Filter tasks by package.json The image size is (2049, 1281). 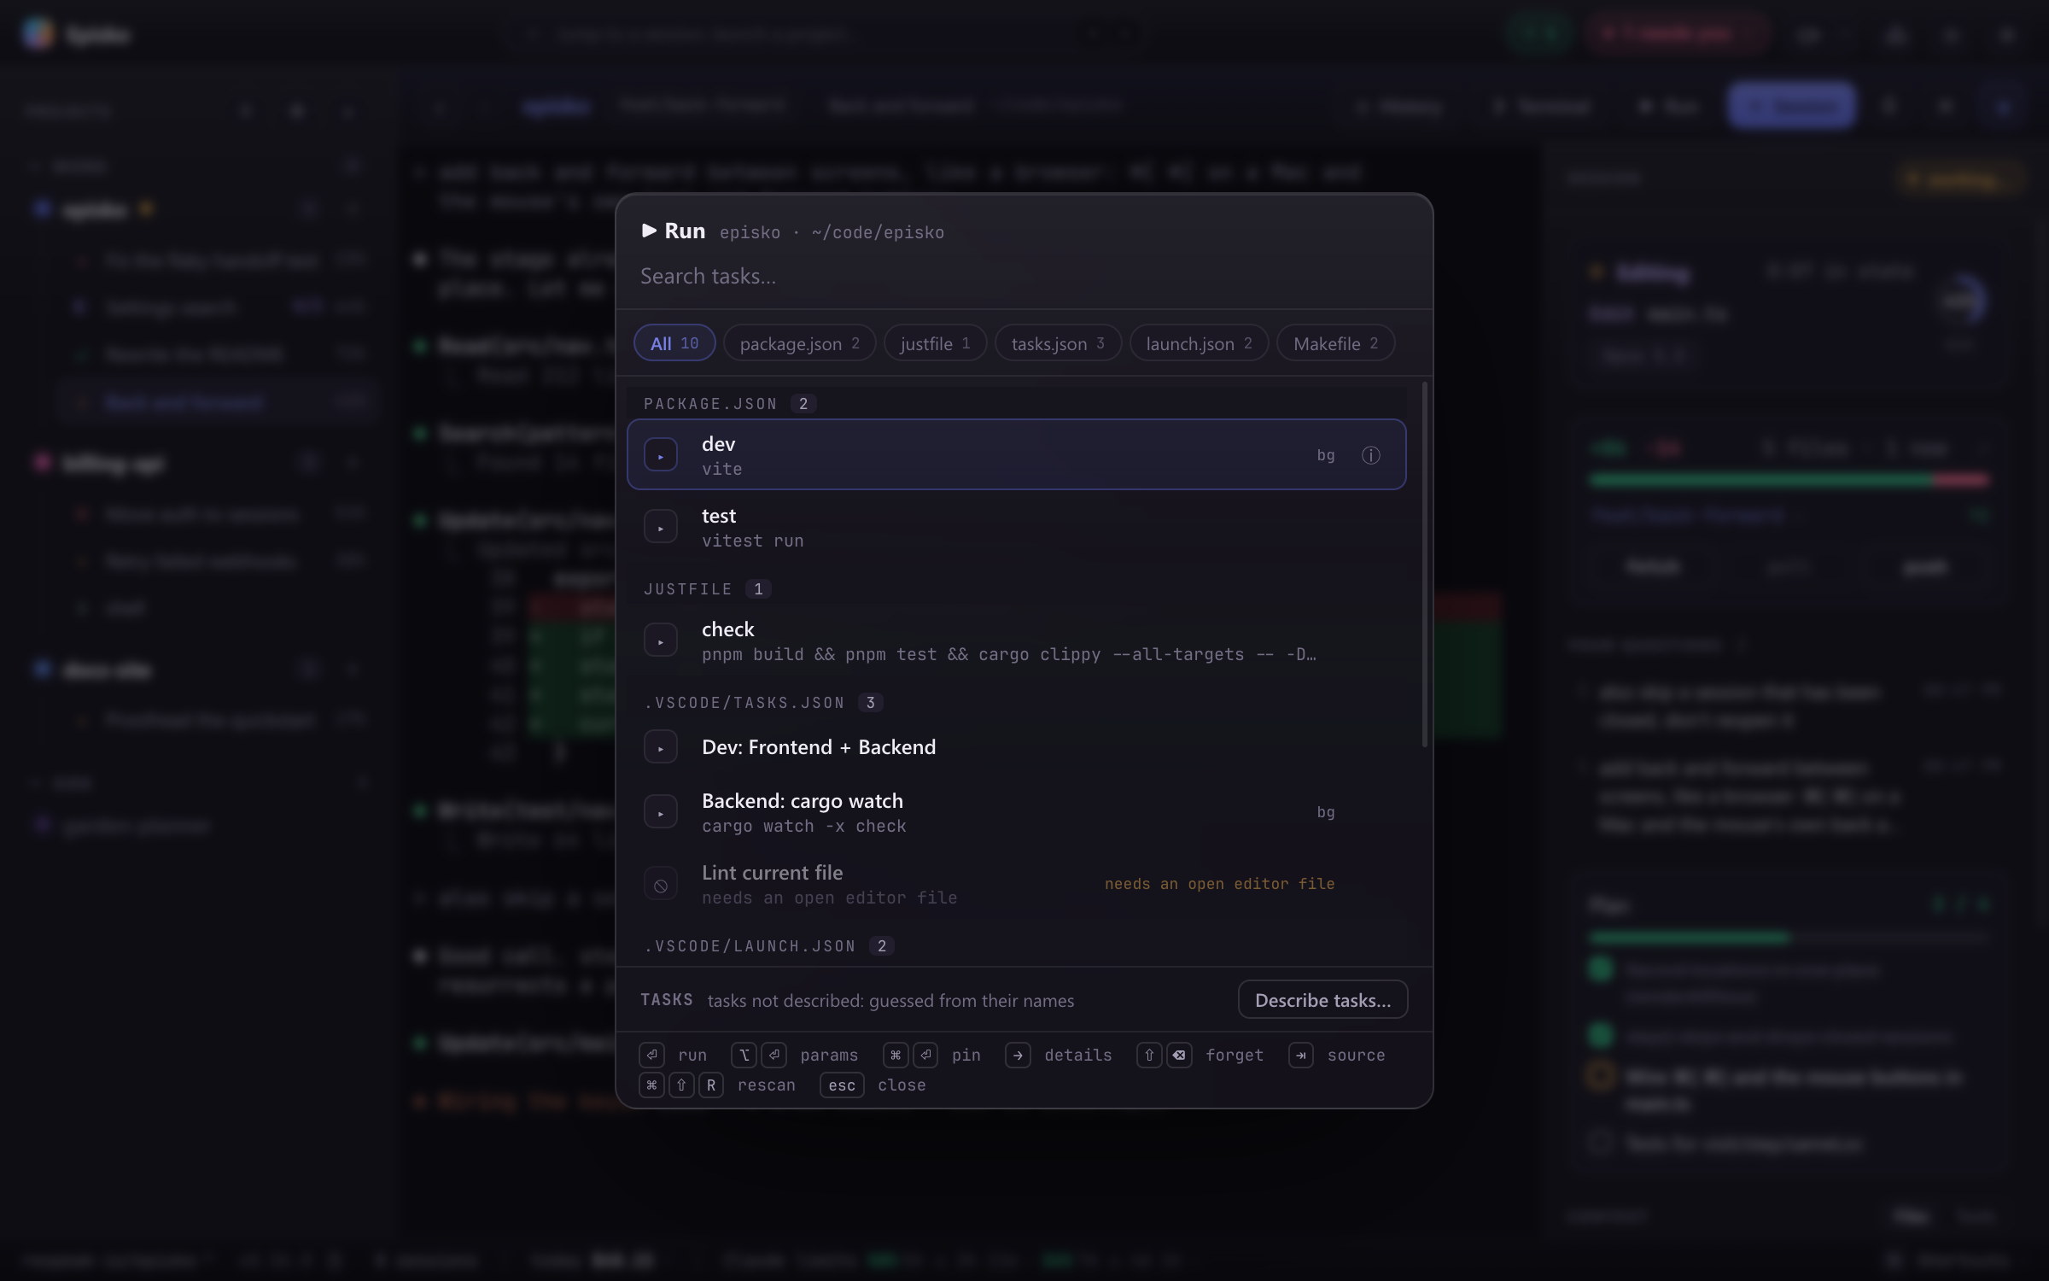[x=799, y=343]
